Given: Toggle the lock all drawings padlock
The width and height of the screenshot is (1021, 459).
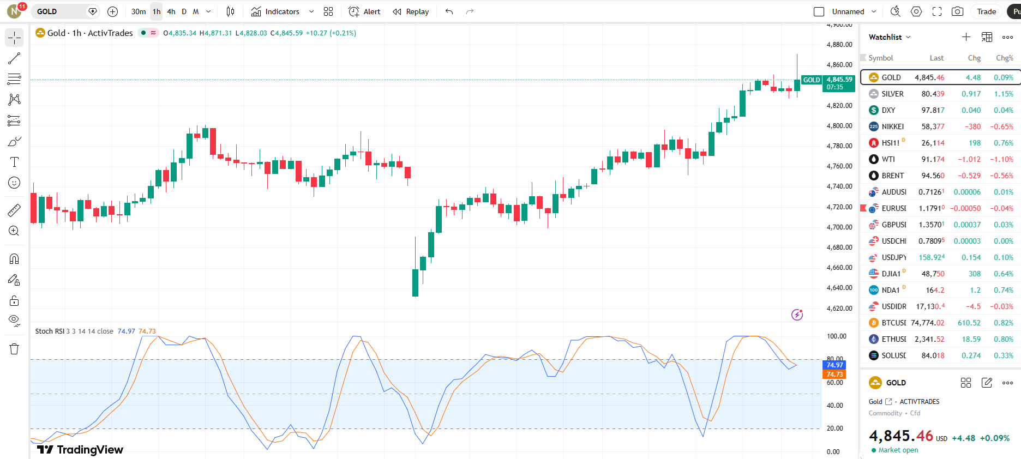Looking at the screenshot, I should pyautogui.click(x=14, y=301).
